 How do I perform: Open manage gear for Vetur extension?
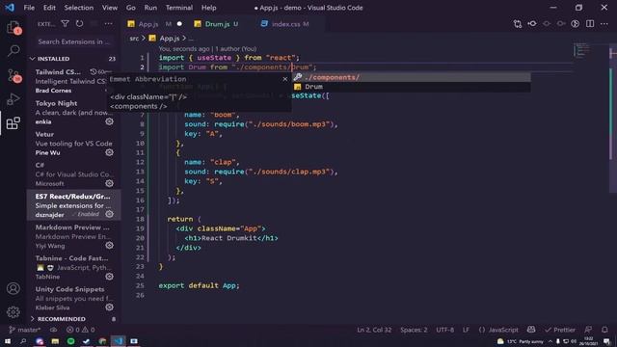(109, 152)
